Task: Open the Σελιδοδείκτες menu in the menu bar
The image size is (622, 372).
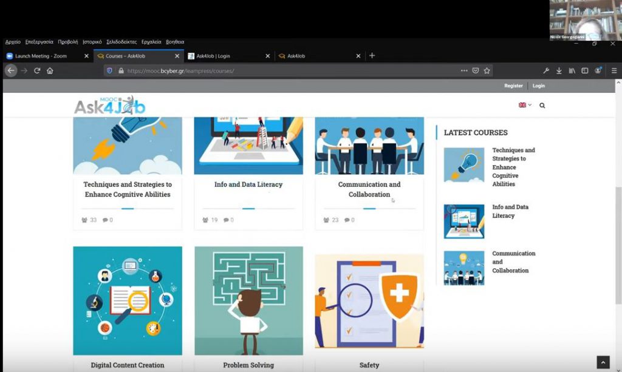Action: tap(121, 42)
